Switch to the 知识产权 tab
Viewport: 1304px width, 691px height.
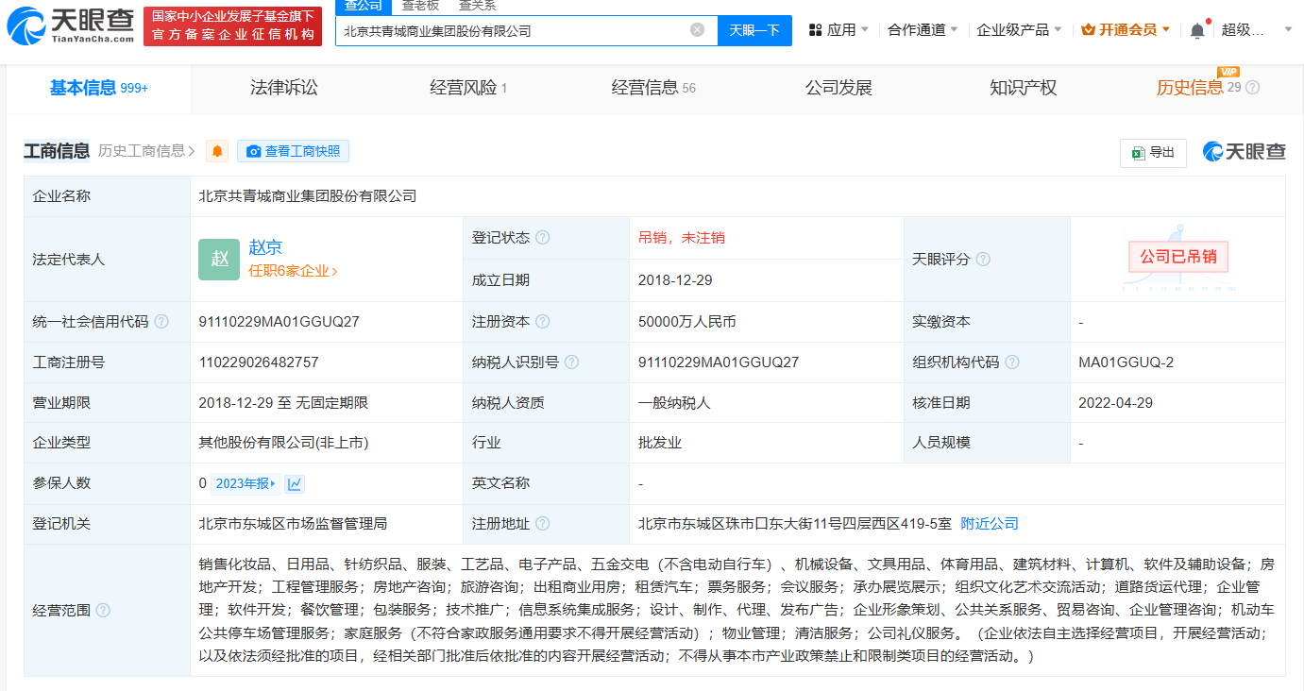click(x=1024, y=88)
